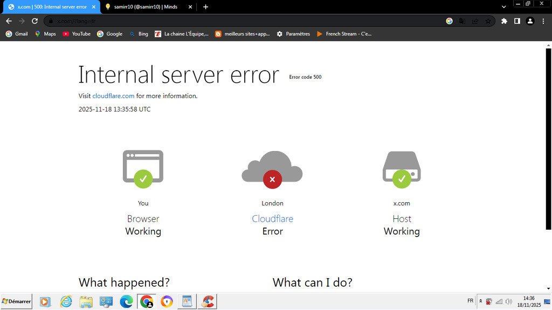Image resolution: width=552 pixels, height=310 pixels.
Task: Click the Error code 500 text
Action: click(305, 77)
